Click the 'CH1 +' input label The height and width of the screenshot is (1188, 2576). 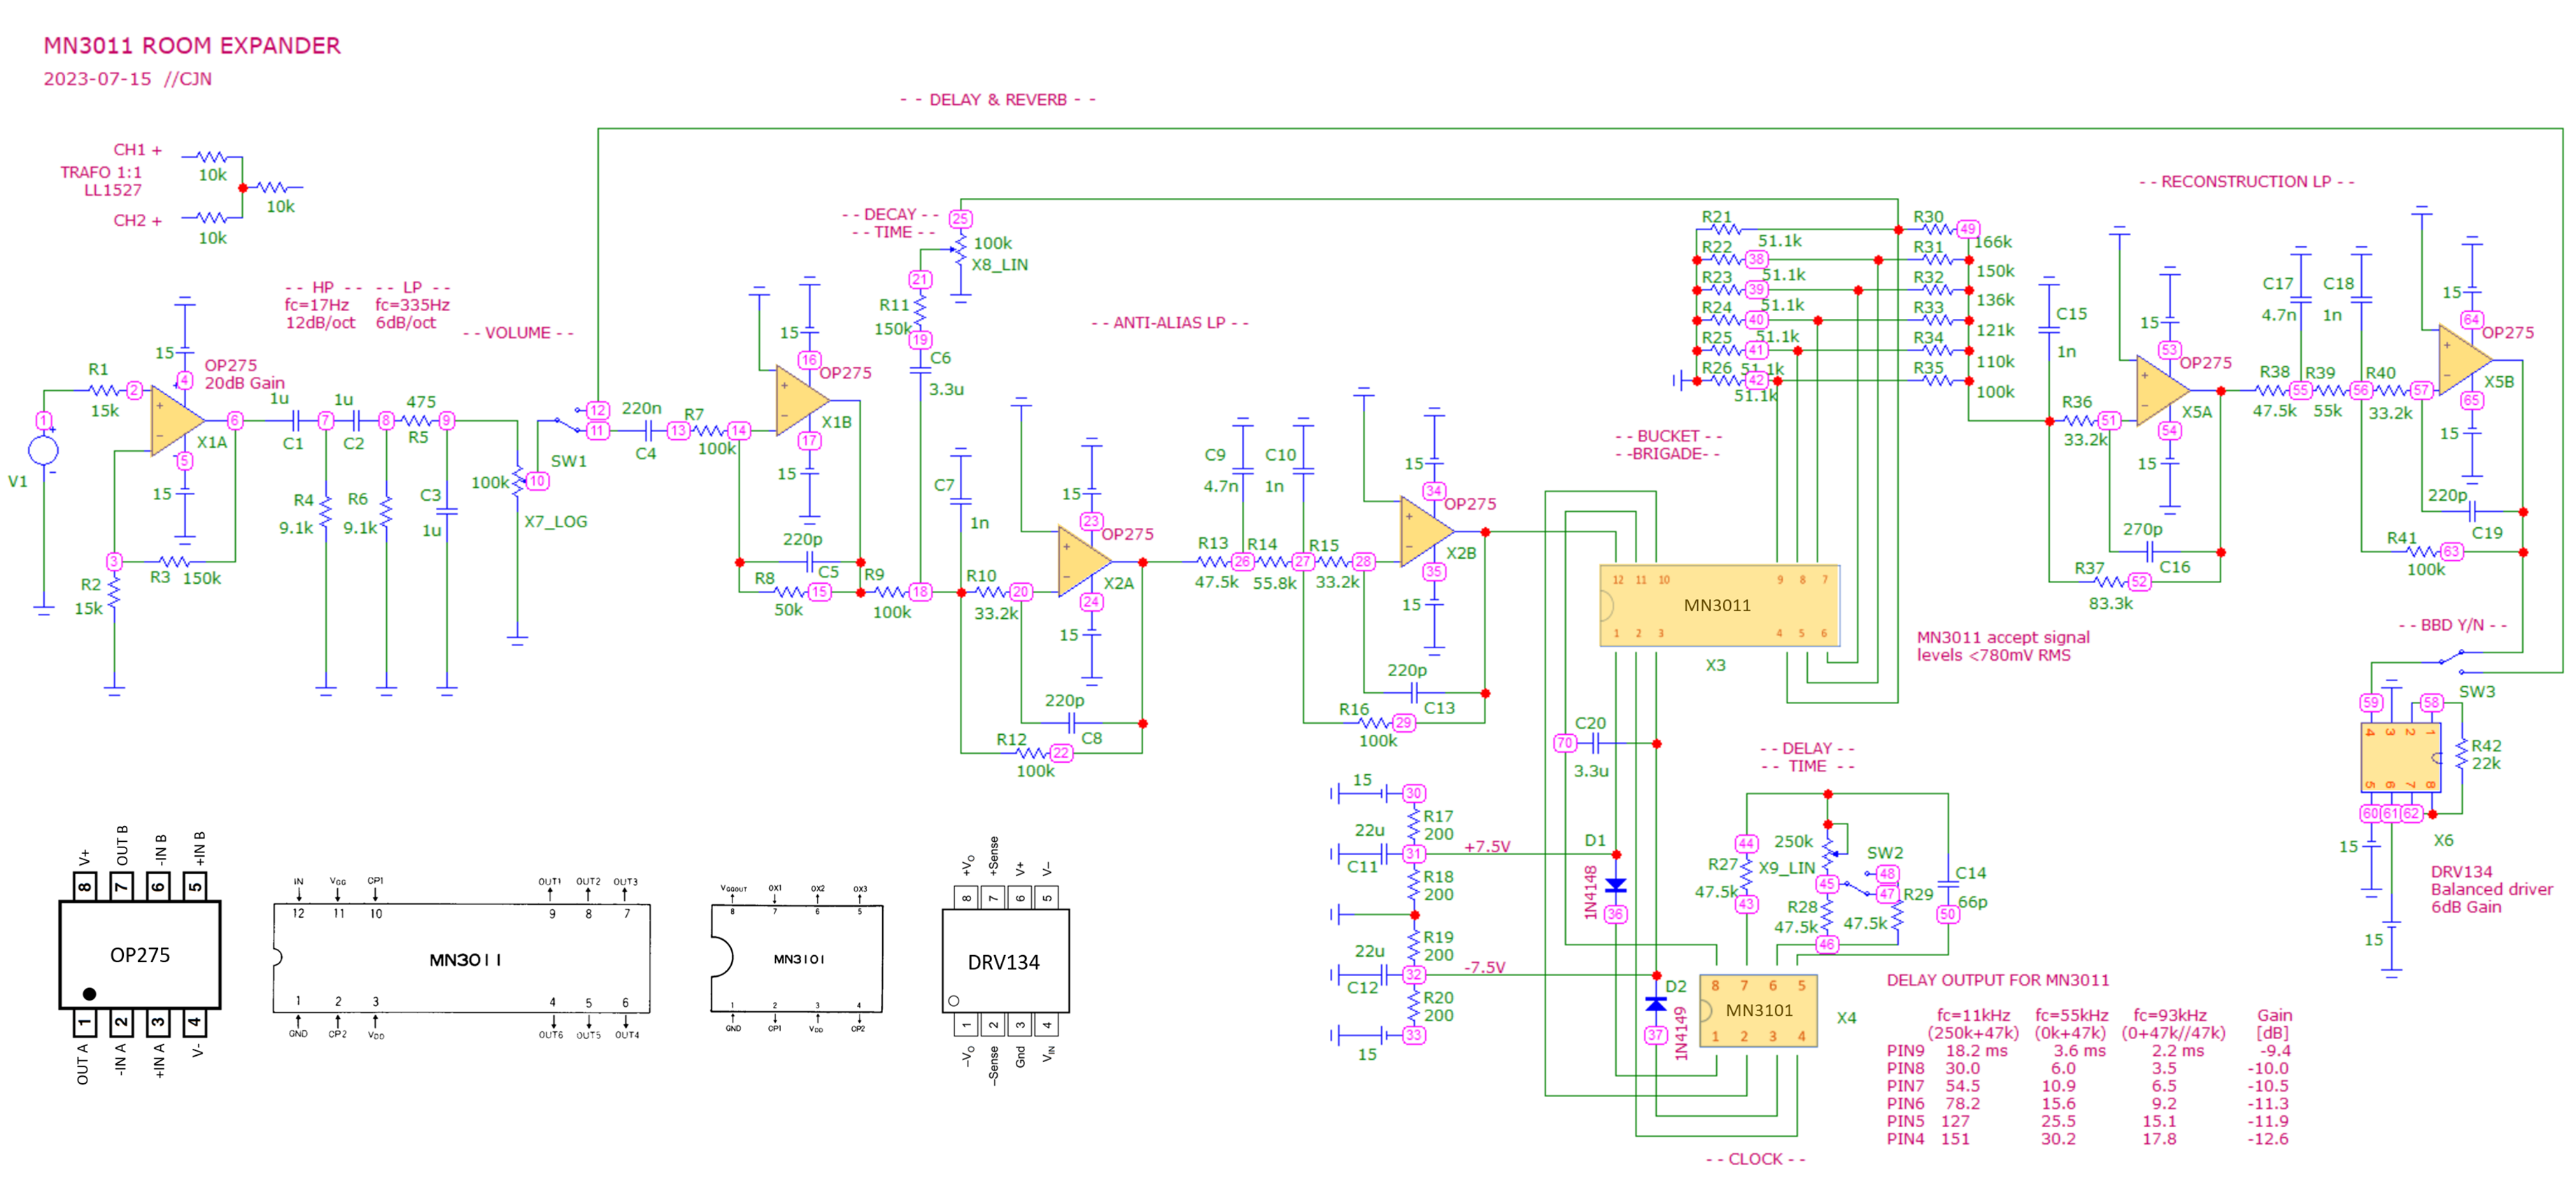point(137,150)
